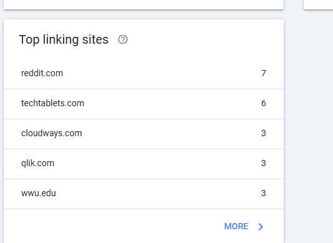Image resolution: width=333 pixels, height=243 pixels.
Task: Click empty space right of reddit.com text
Action: pyautogui.click(x=162, y=74)
